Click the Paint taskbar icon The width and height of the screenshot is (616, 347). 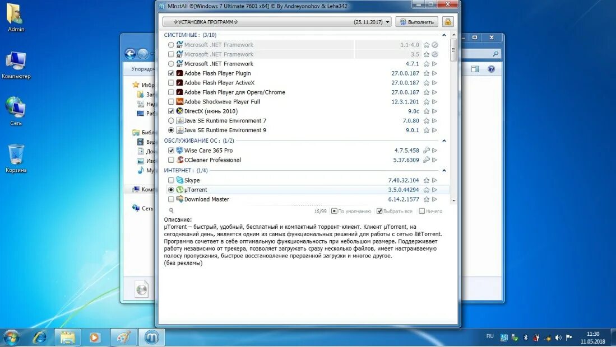click(123, 337)
